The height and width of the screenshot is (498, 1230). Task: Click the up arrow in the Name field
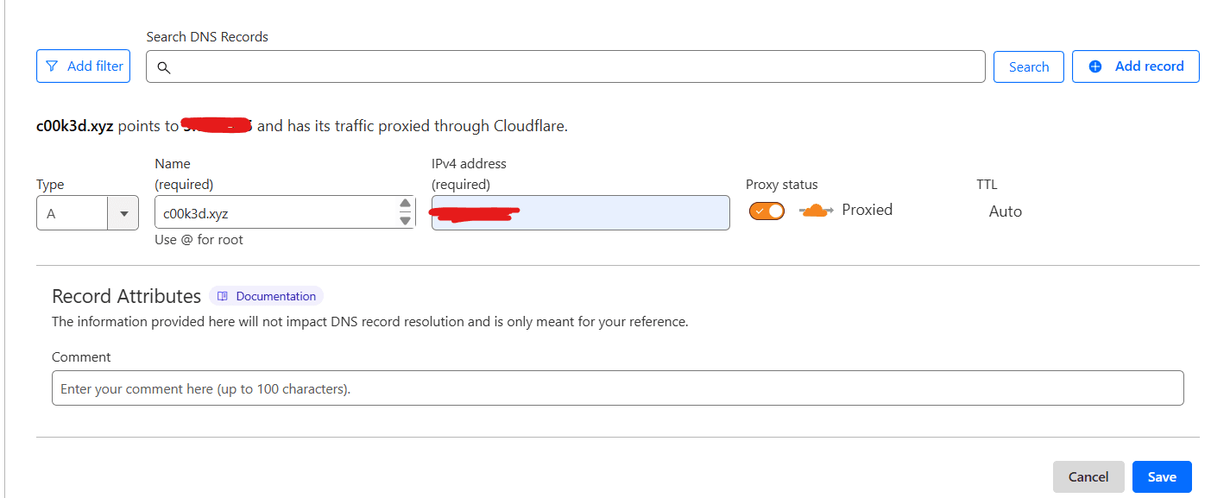click(x=405, y=204)
